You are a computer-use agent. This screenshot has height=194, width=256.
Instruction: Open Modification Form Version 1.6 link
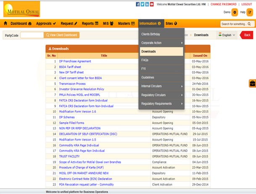[77, 112]
